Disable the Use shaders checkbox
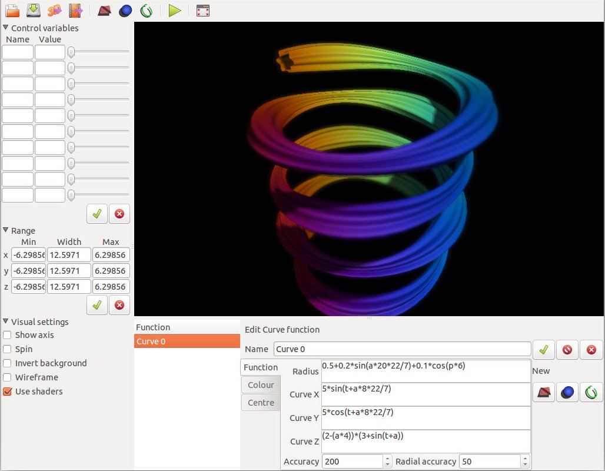The width and height of the screenshot is (605, 471). point(7,392)
